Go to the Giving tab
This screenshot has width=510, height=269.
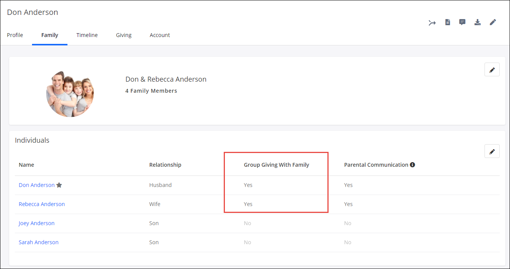tap(123, 35)
